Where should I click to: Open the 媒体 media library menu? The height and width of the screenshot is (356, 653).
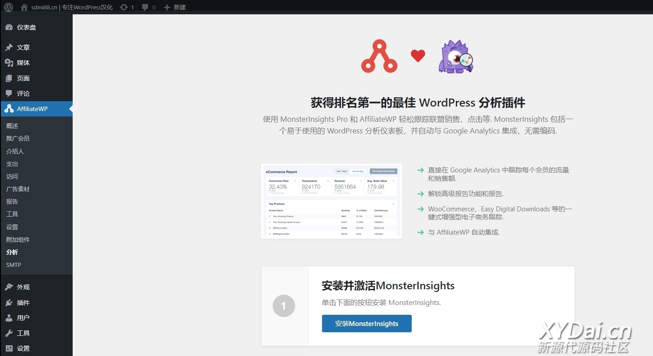23,63
